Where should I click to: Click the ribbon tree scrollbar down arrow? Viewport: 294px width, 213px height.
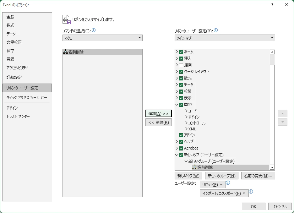point(272,167)
